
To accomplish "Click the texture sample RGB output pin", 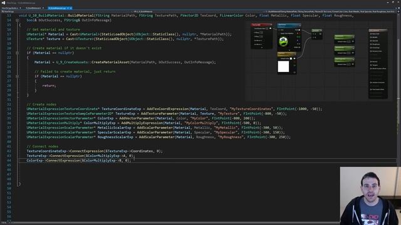I will pyautogui.click(x=299, y=30).
